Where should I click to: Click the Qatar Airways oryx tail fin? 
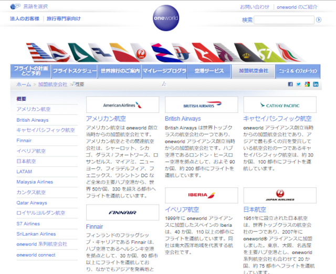coord(225,52)
